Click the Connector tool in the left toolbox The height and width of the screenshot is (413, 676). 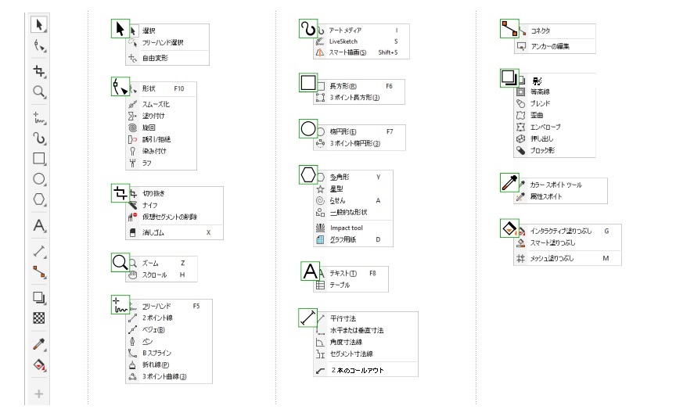click(x=39, y=272)
